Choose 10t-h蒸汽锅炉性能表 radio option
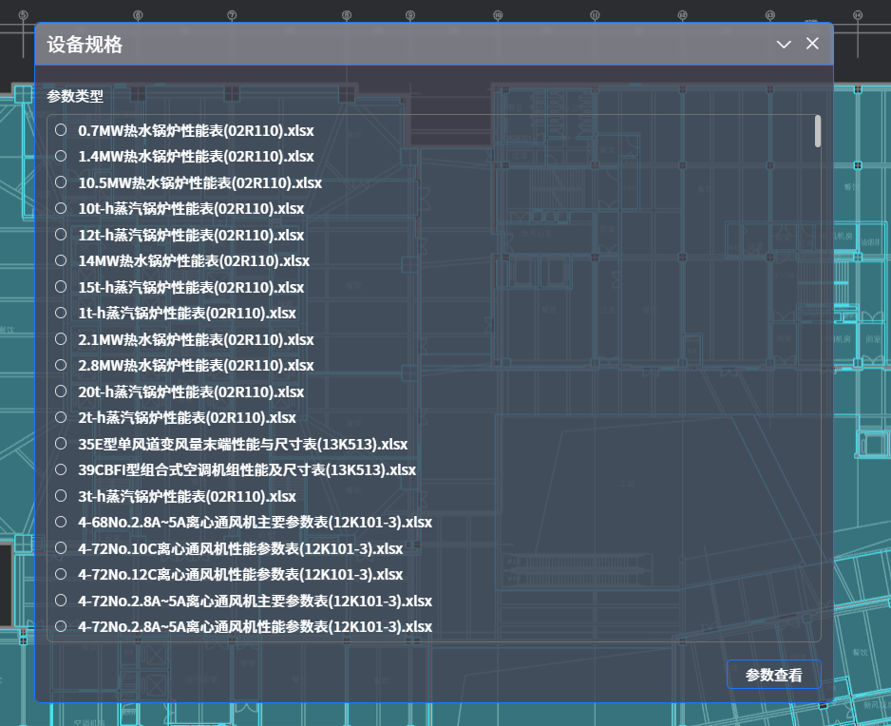Viewport: 891px width, 726px height. [61, 208]
